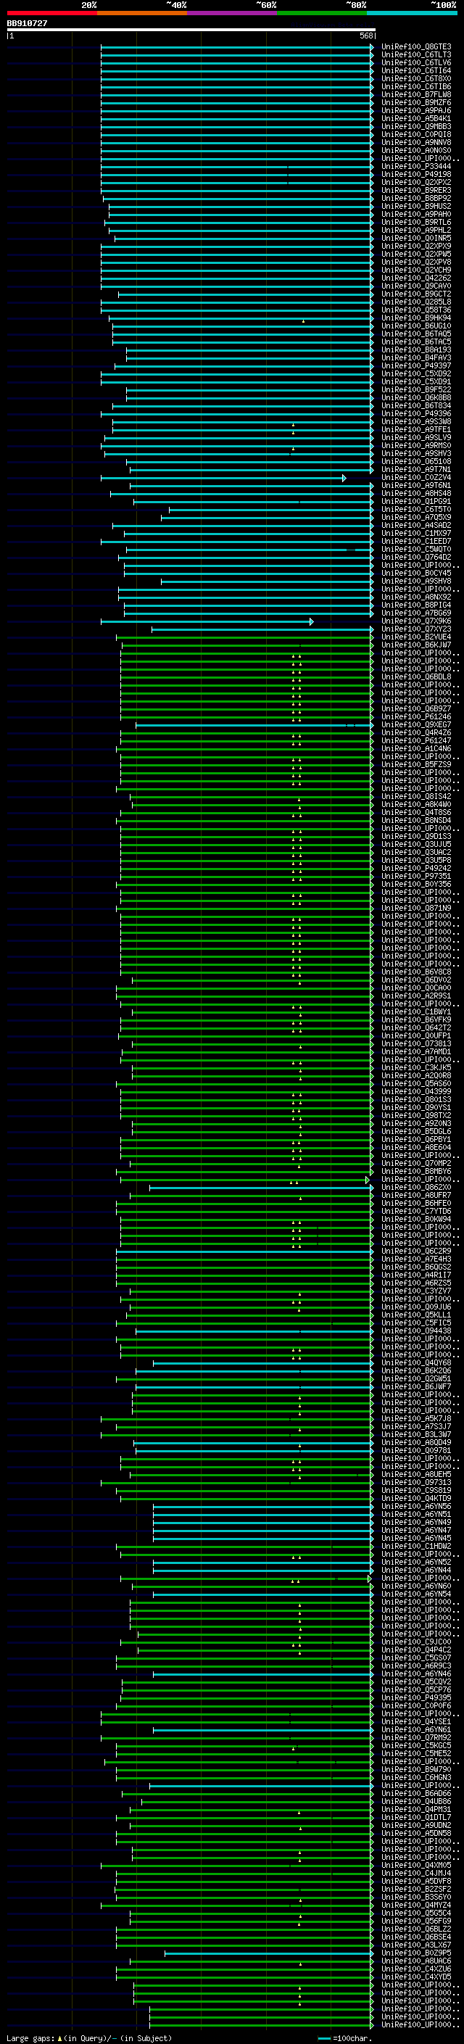464x2044 pixels.
Task: Select the UniRef100_Q1PG91 label
Action: pos(416,502)
